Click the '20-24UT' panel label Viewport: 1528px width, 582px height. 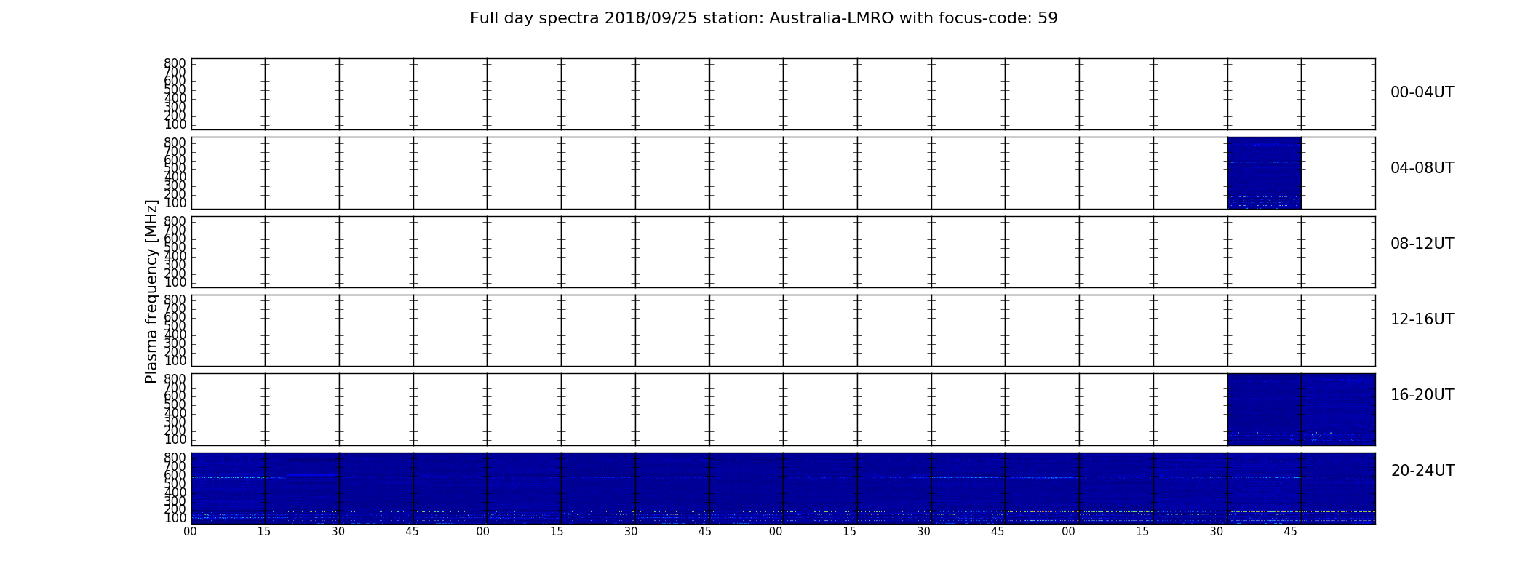(x=1422, y=471)
